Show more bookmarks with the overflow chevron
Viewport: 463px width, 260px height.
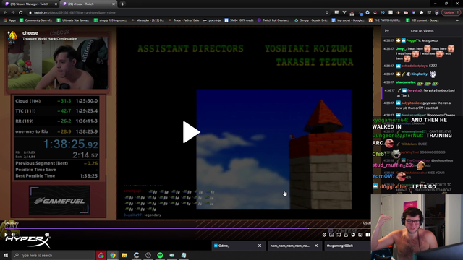[457, 20]
